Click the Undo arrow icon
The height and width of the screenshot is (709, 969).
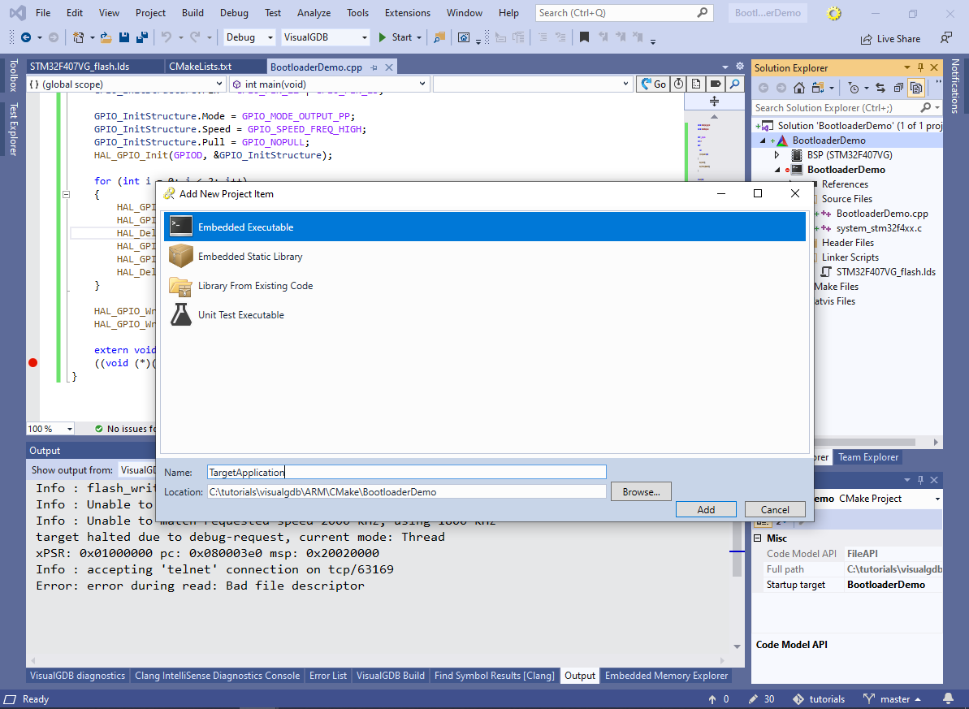[167, 37]
